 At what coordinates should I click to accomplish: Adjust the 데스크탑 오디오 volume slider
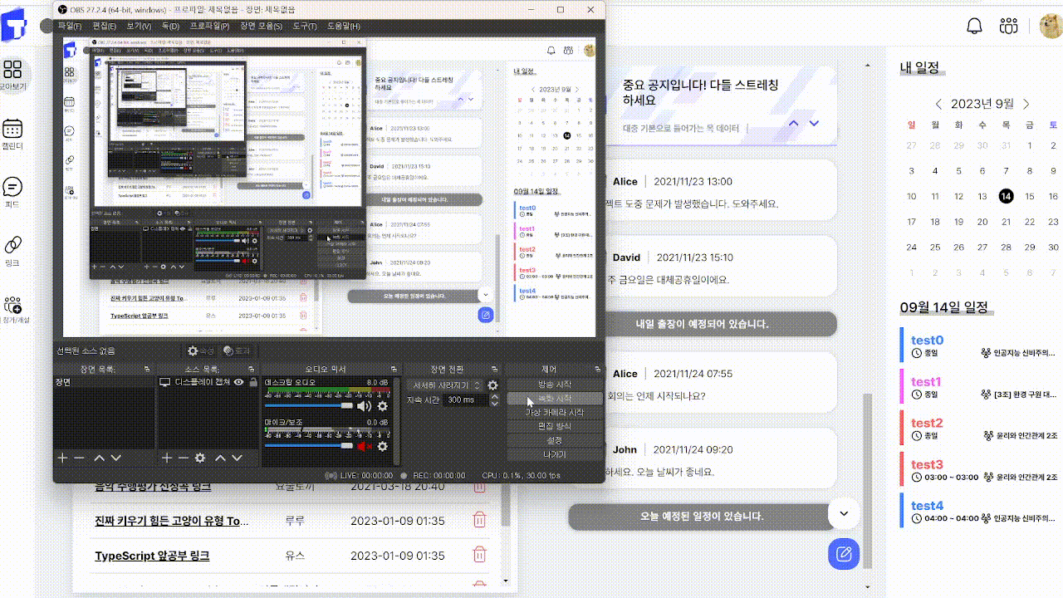pos(308,406)
